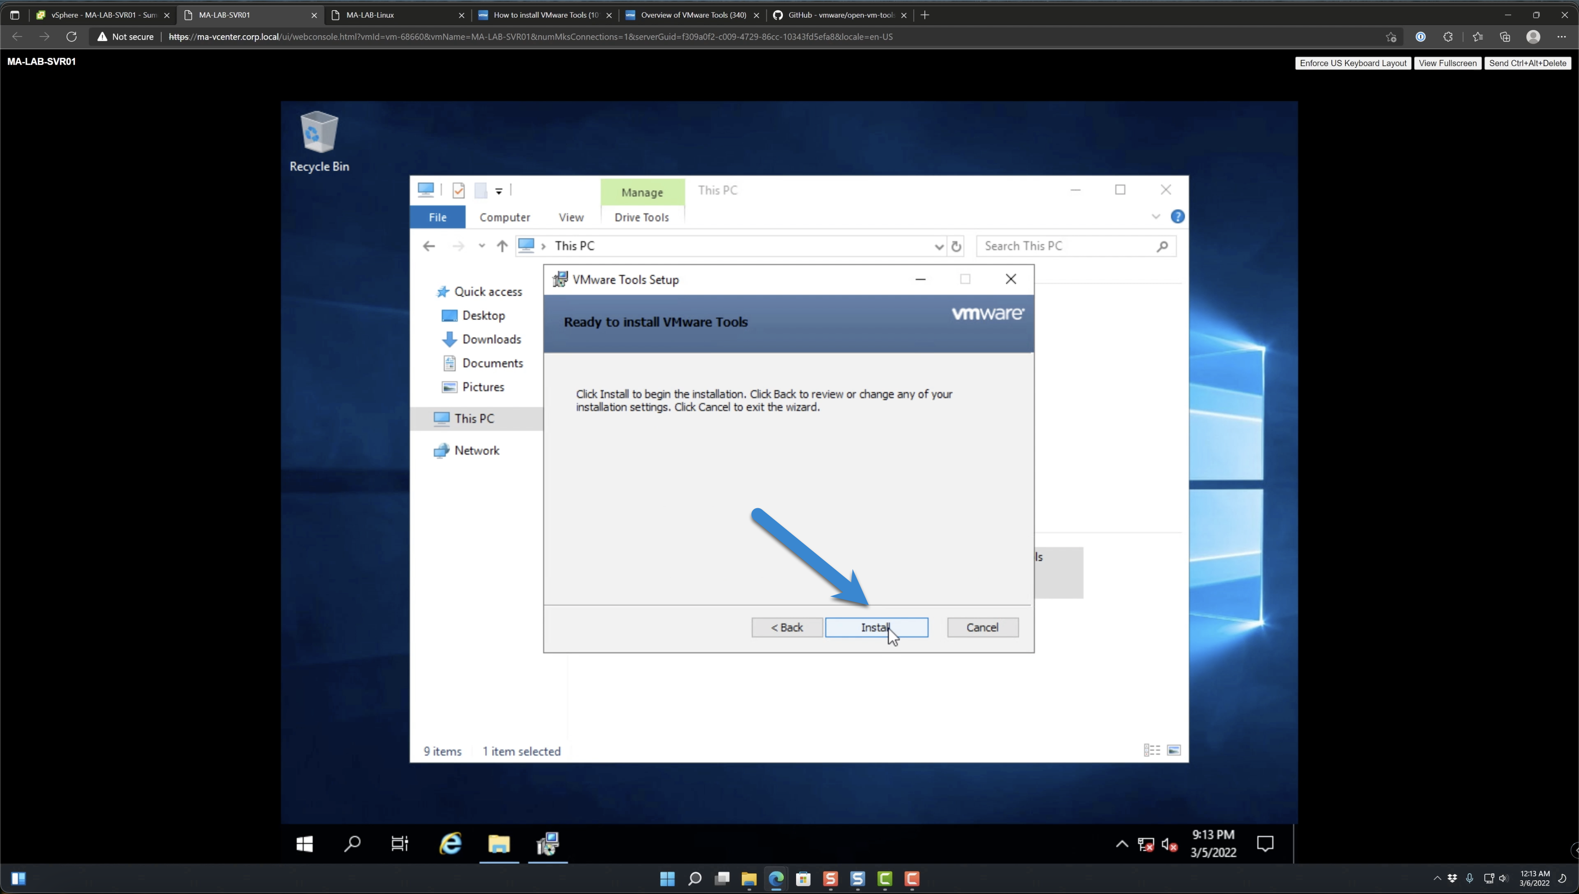Open the guest Windows Start menu
This screenshot has width=1579, height=894.
(x=304, y=844)
